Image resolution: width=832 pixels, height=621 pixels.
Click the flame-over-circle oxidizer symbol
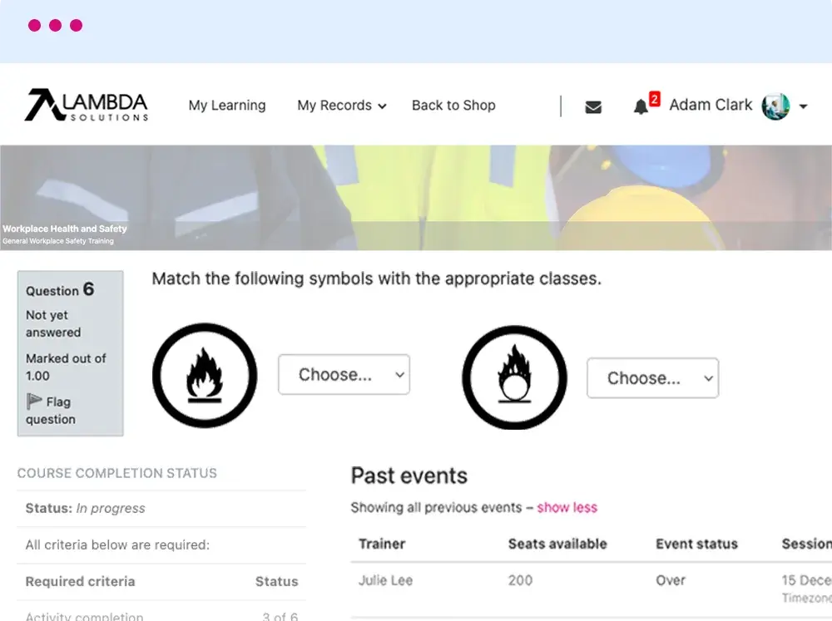514,377
